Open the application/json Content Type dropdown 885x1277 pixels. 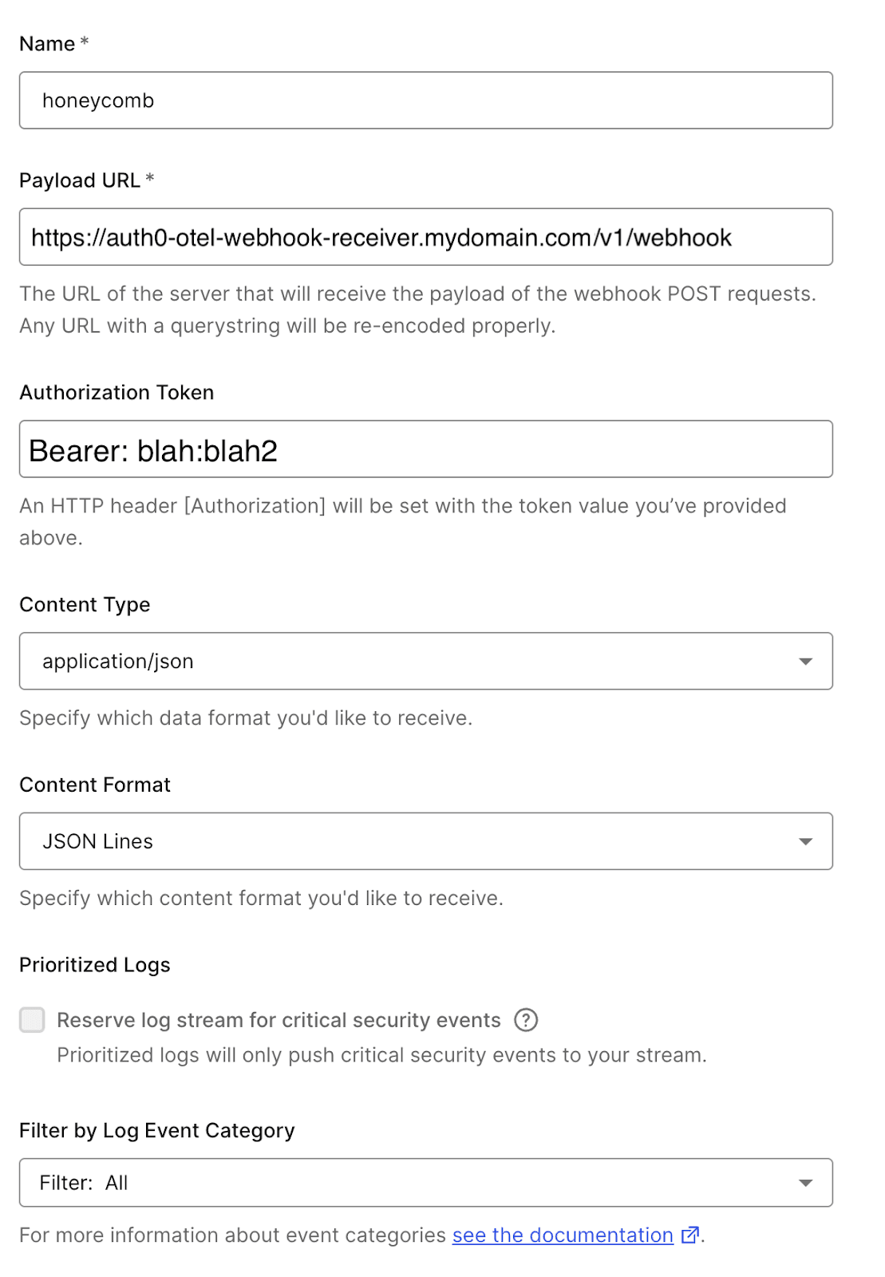[x=399, y=662]
